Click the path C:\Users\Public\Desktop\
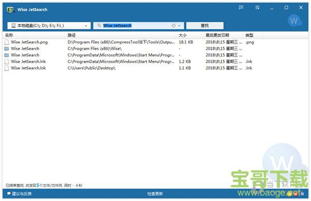The height and width of the screenshot is (201, 311). tap(91, 68)
